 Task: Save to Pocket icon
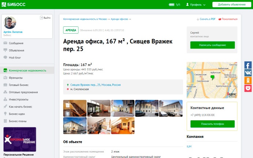[248, 88]
